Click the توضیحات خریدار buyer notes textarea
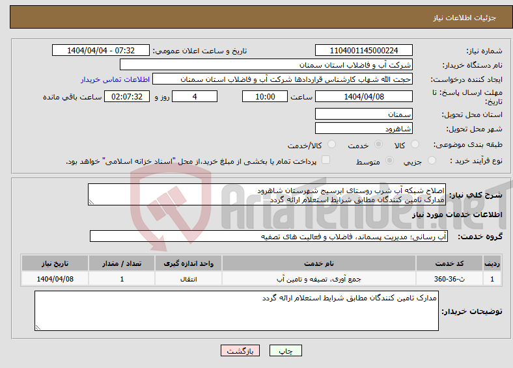513x368 pixels. (236, 311)
